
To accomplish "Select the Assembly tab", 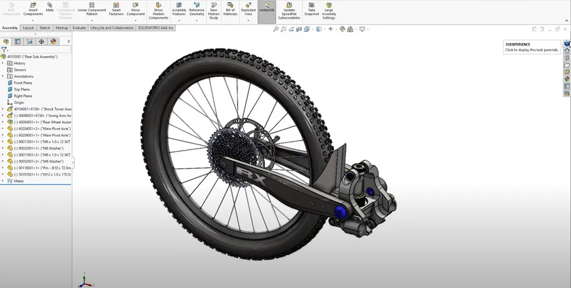I will point(10,28).
